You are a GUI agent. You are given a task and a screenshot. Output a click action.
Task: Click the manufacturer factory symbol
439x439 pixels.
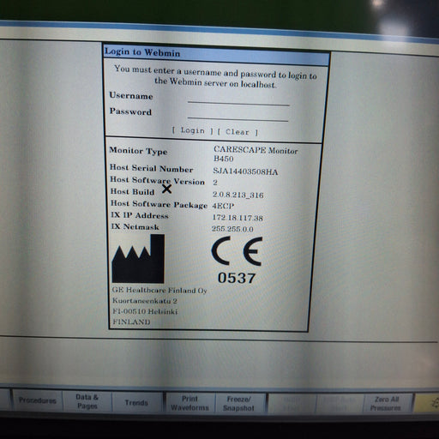(138, 259)
